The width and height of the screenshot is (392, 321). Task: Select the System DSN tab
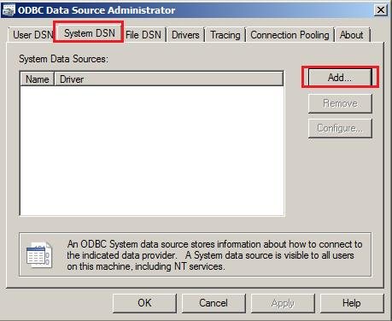(89, 33)
